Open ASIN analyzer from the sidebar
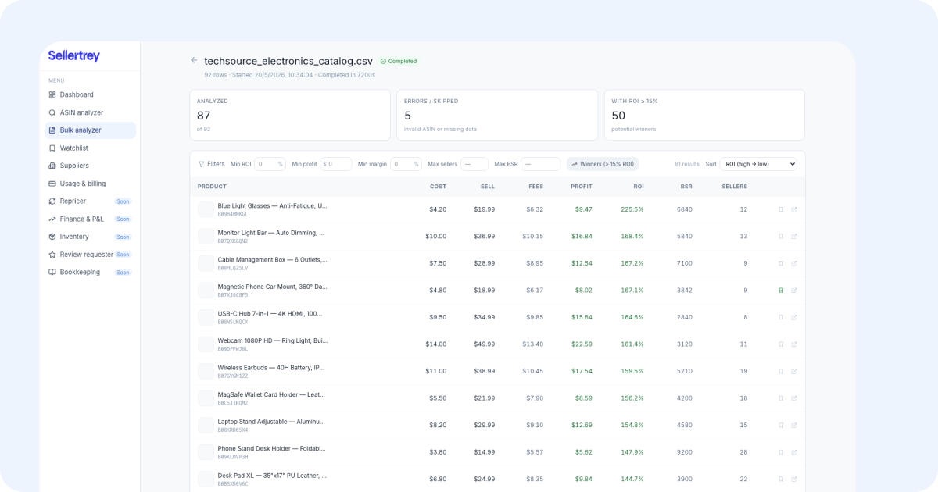Image resolution: width=938 pixels, height=492 pixels. point(90,112)
